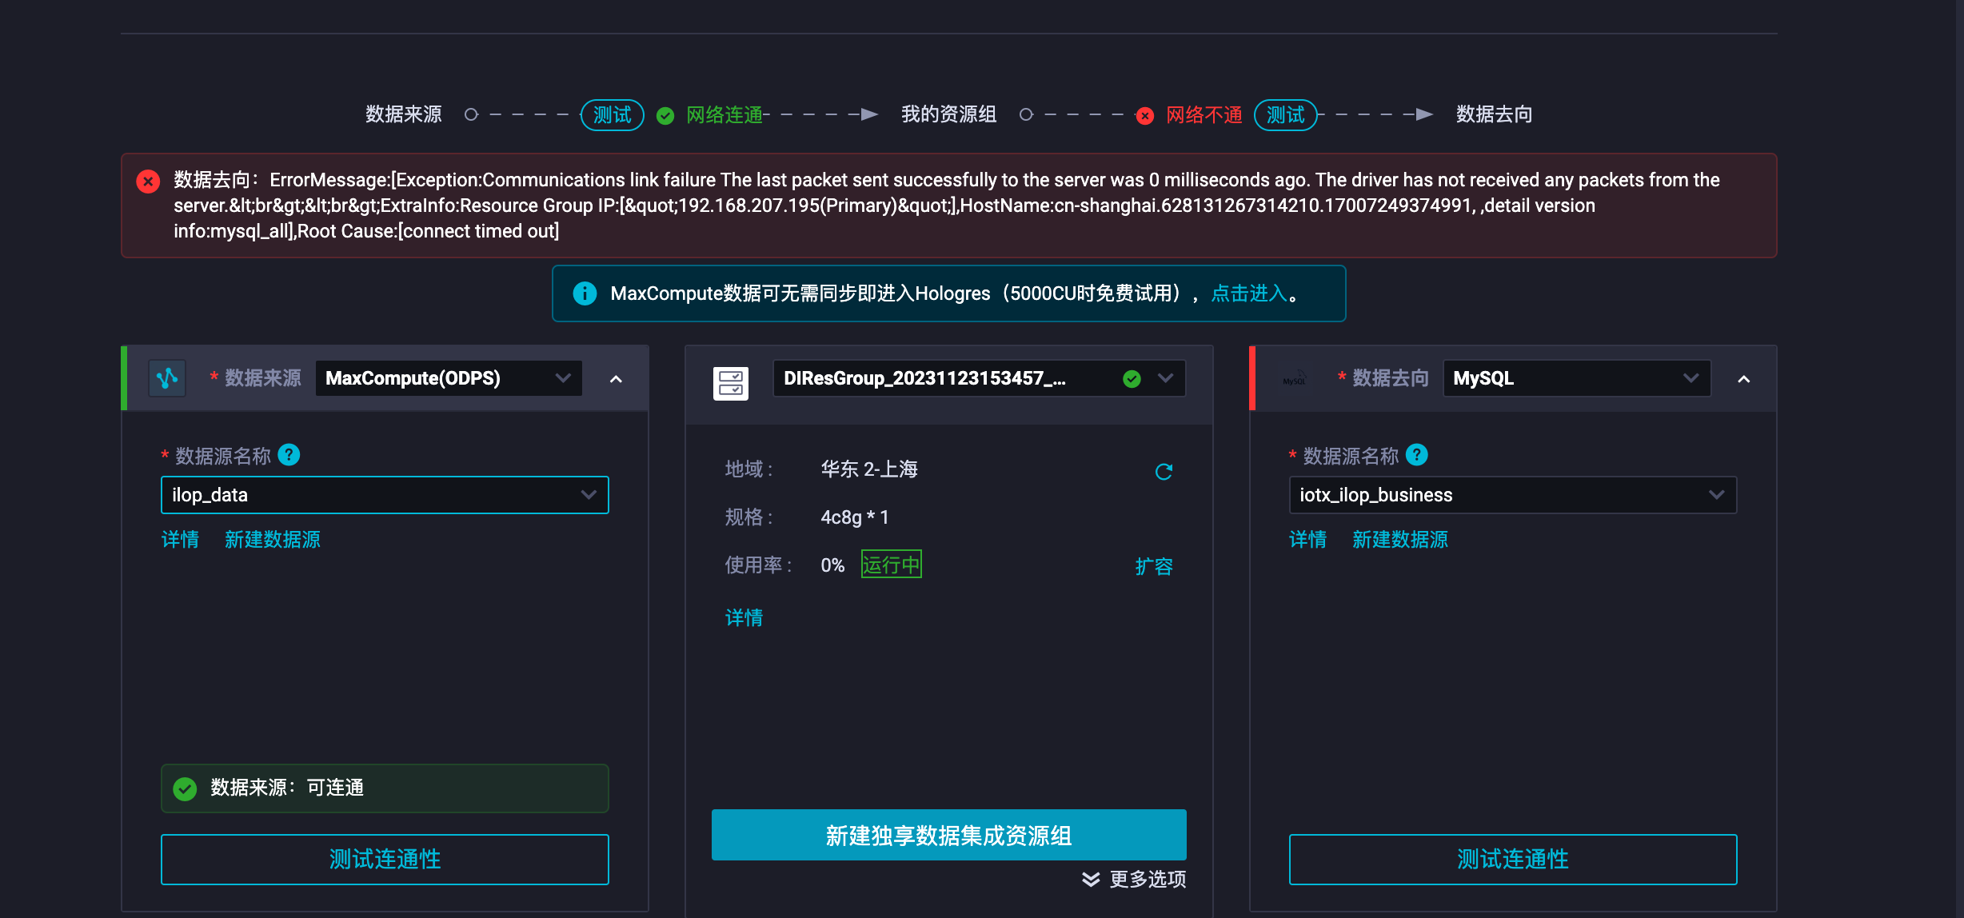Screen dimensions: 1964x918
Task: Click red cross icon beside 网络不通
Action: (x=1145, y=116)
